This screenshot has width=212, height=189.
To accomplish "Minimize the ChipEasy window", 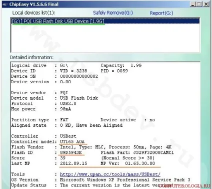I will pos(193,4).
